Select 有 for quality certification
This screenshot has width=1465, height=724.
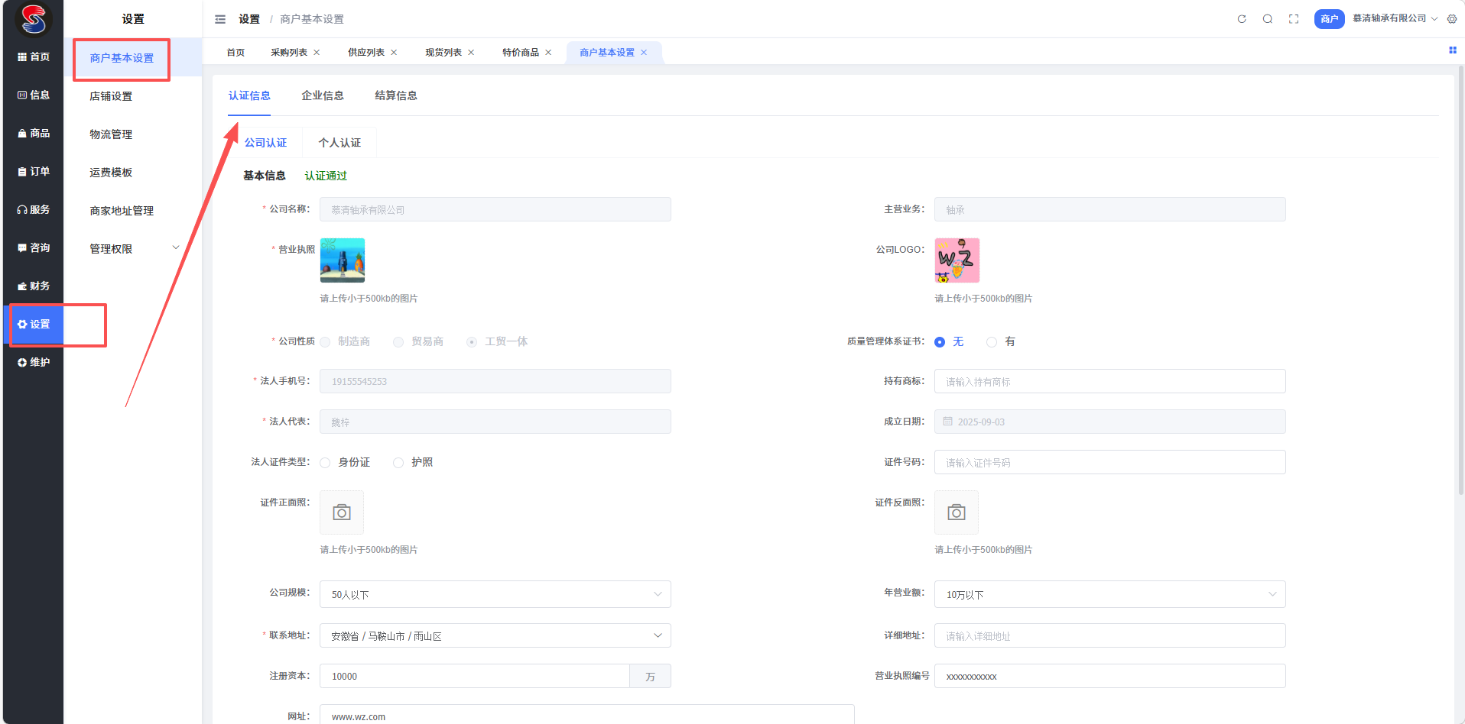(992, 342)
